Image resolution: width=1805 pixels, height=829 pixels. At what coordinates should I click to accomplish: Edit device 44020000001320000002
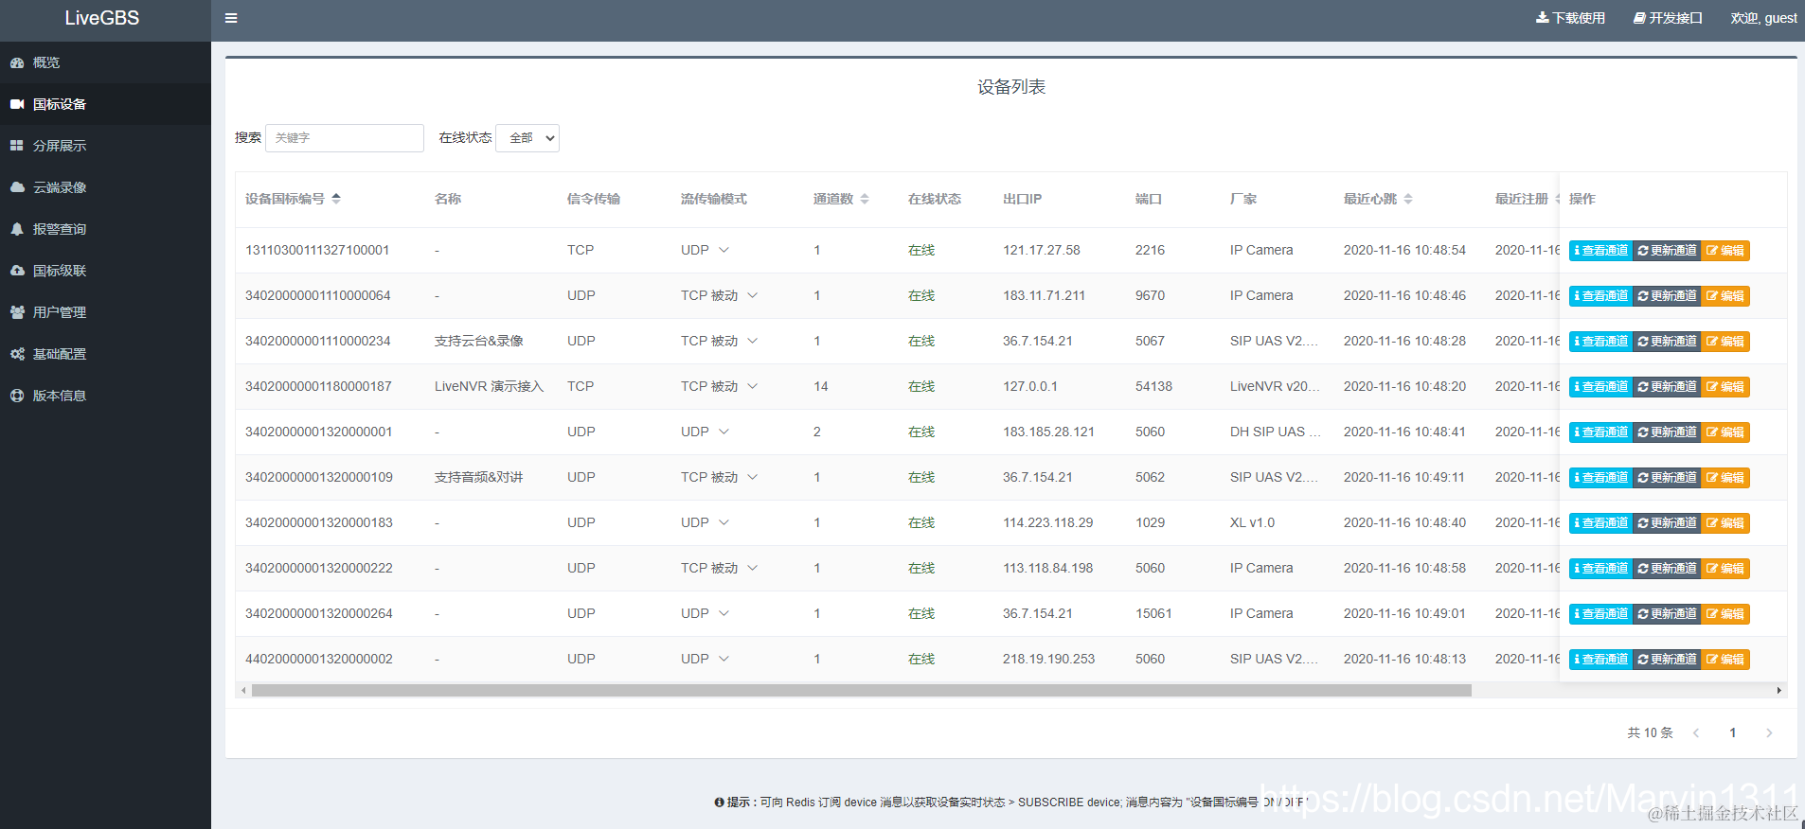point(1725,660)
